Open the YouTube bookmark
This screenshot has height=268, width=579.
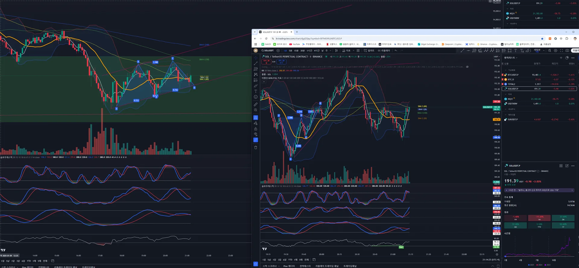tap(295, 44)
